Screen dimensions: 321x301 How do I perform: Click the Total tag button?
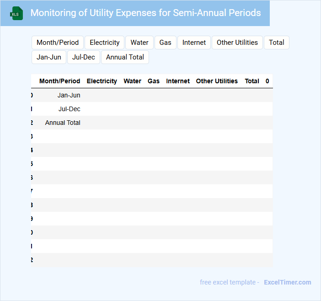[x=276, y=43]
